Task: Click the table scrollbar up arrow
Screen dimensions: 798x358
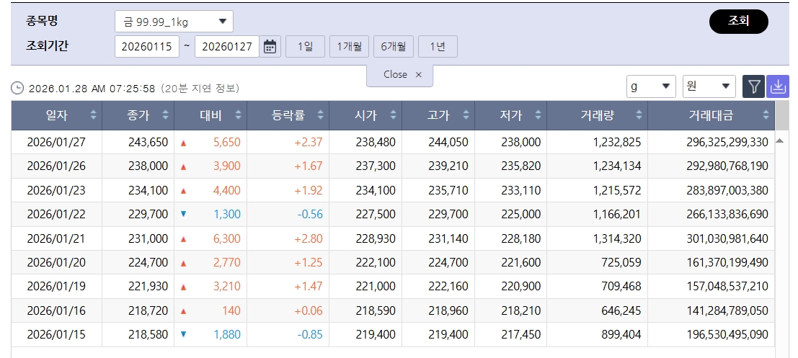Action: pyautogui.click(x=779, y=141)
